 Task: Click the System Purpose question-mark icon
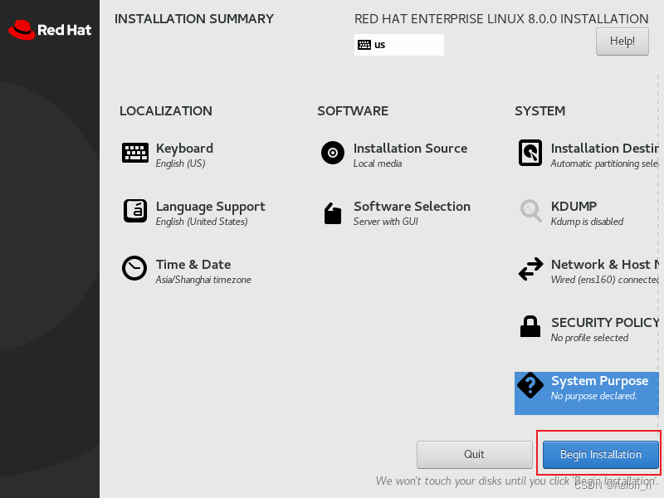tap(530, 385)
